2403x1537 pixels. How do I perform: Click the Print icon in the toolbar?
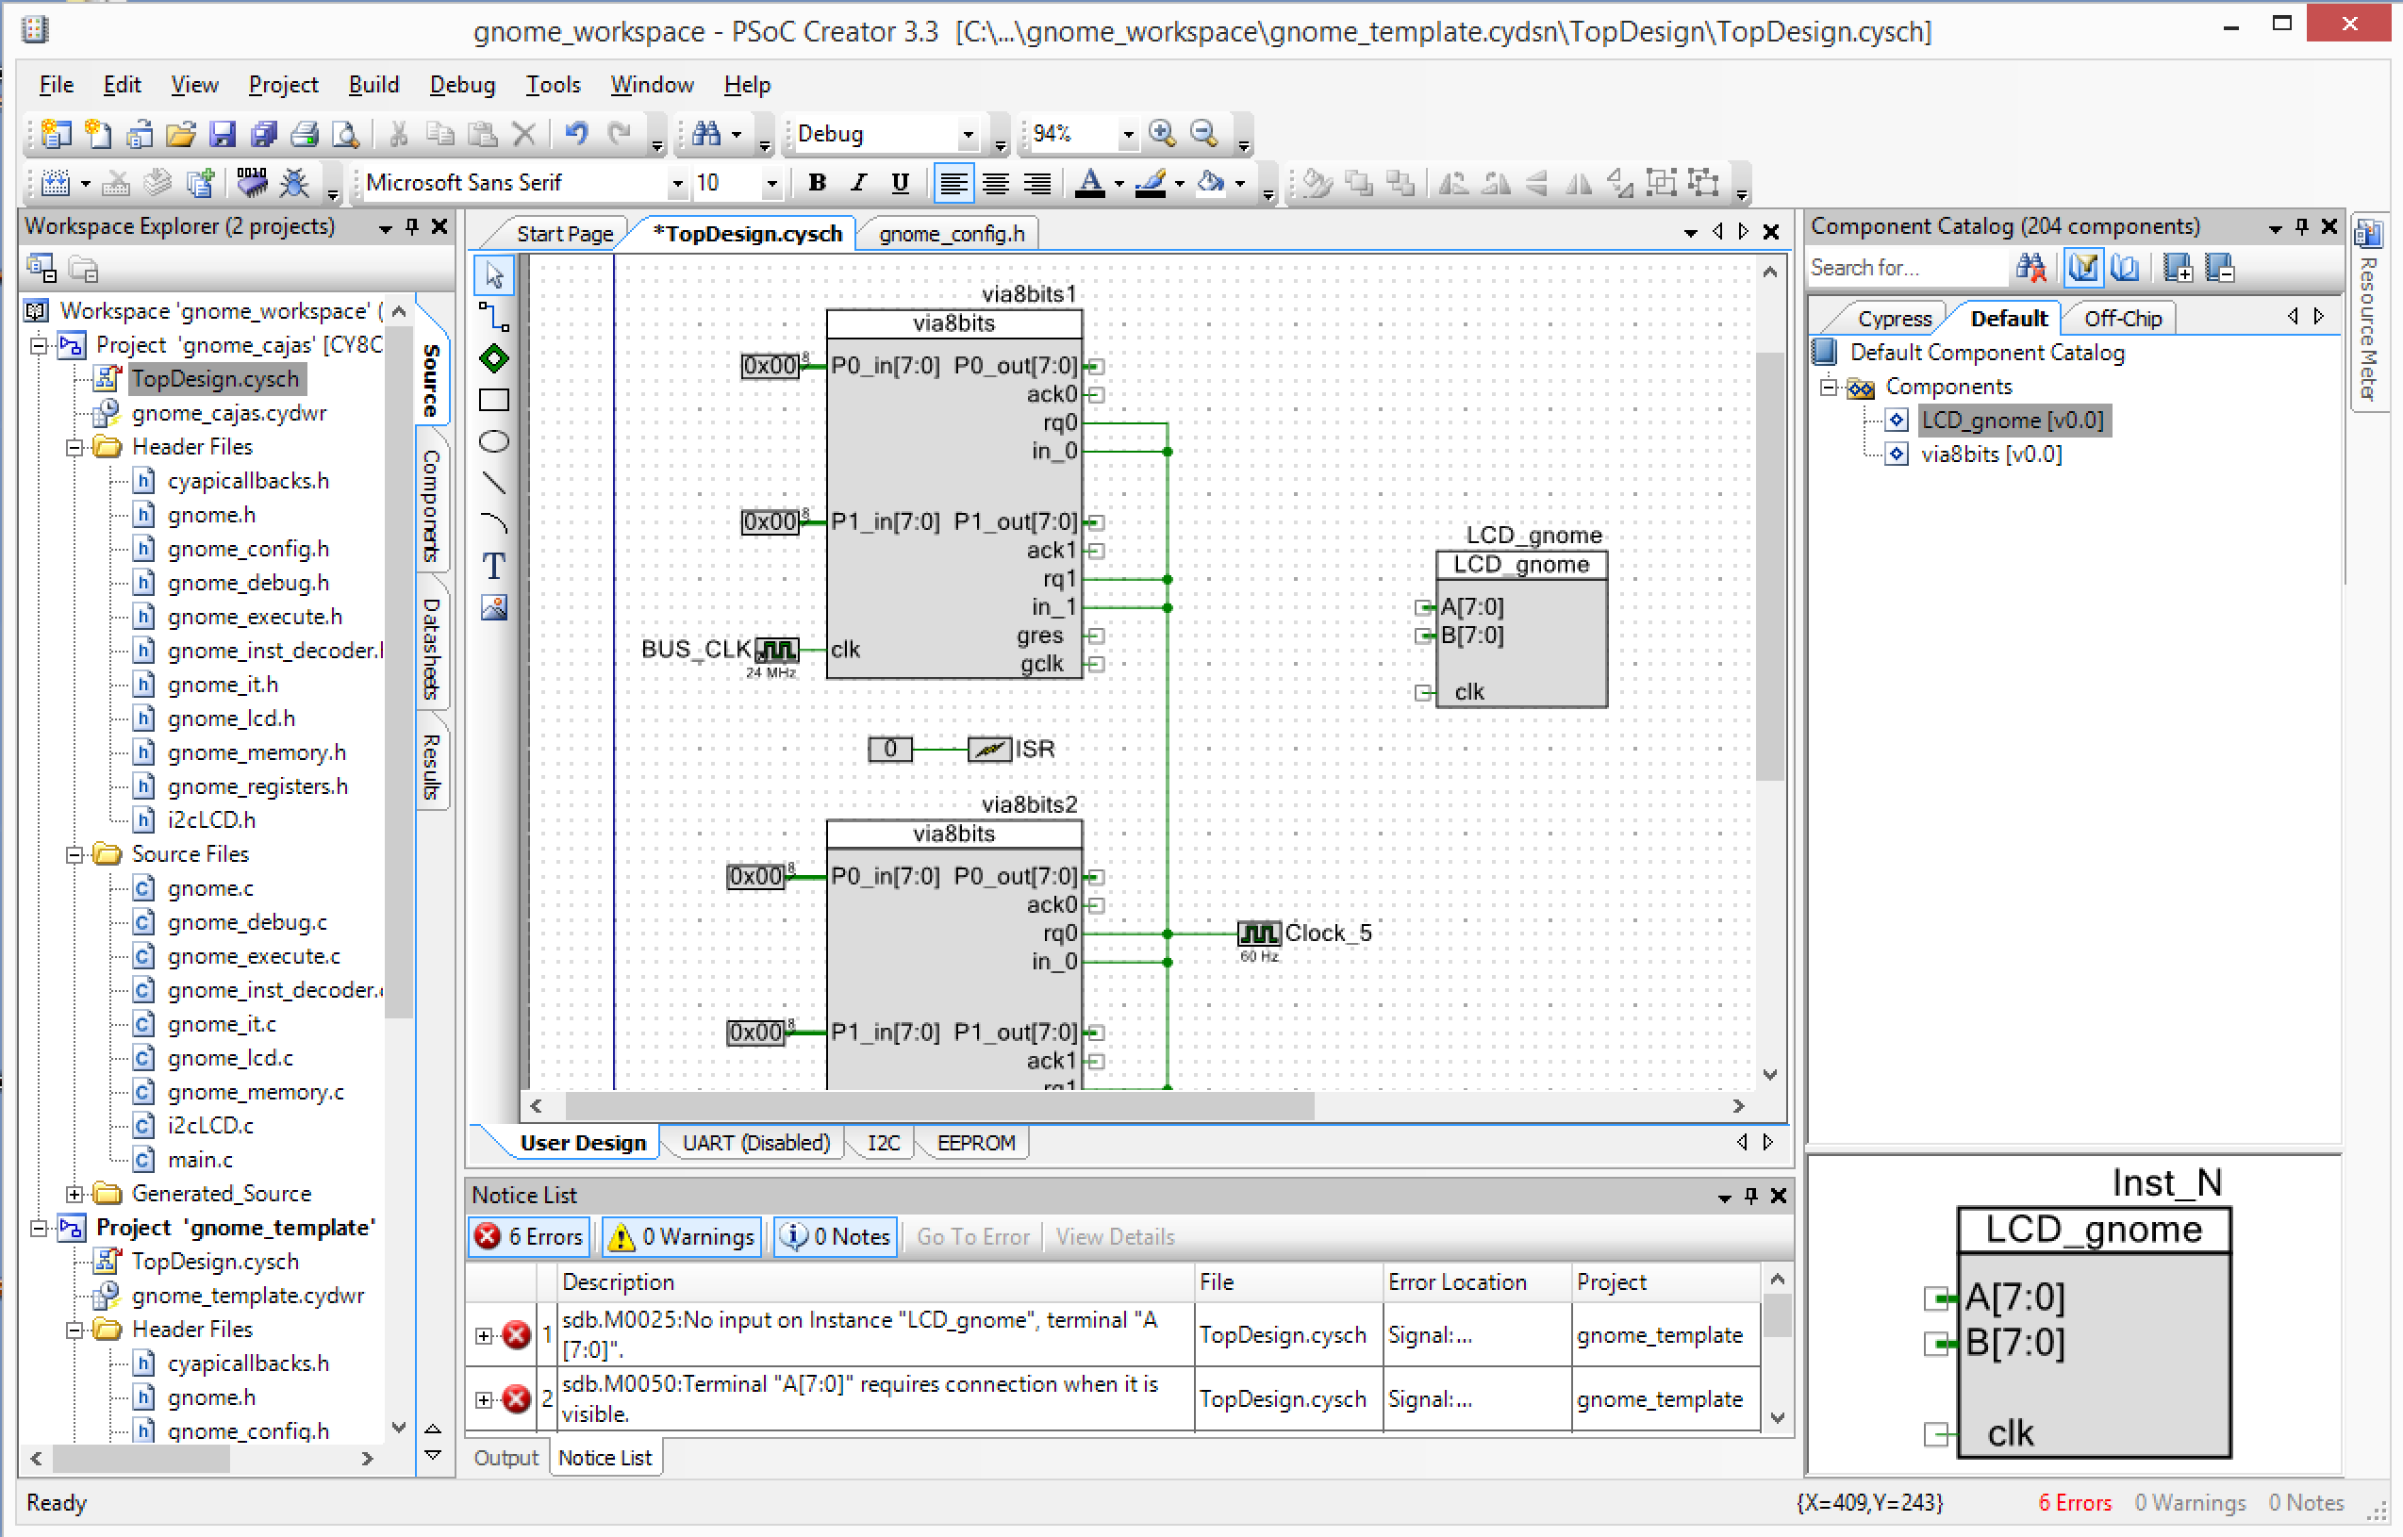305,134
